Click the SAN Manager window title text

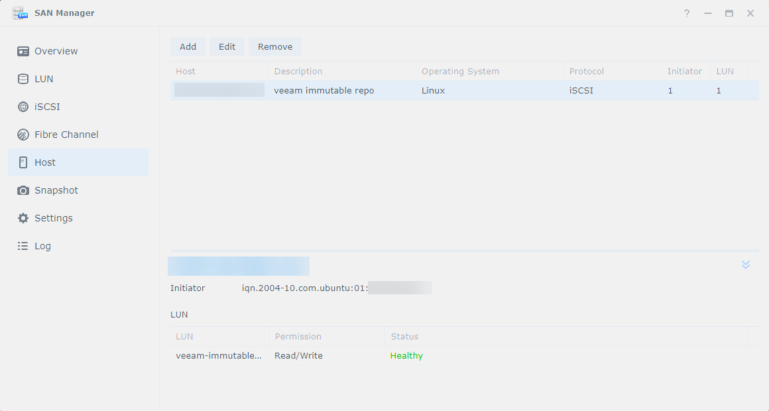click(64, 13)
